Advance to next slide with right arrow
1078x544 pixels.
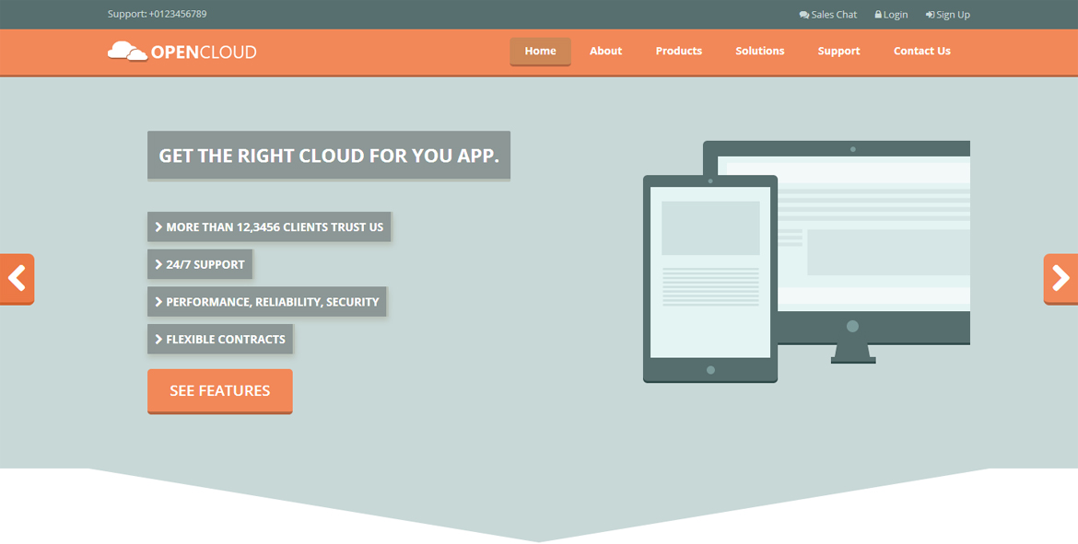(x=1060, y=278)
